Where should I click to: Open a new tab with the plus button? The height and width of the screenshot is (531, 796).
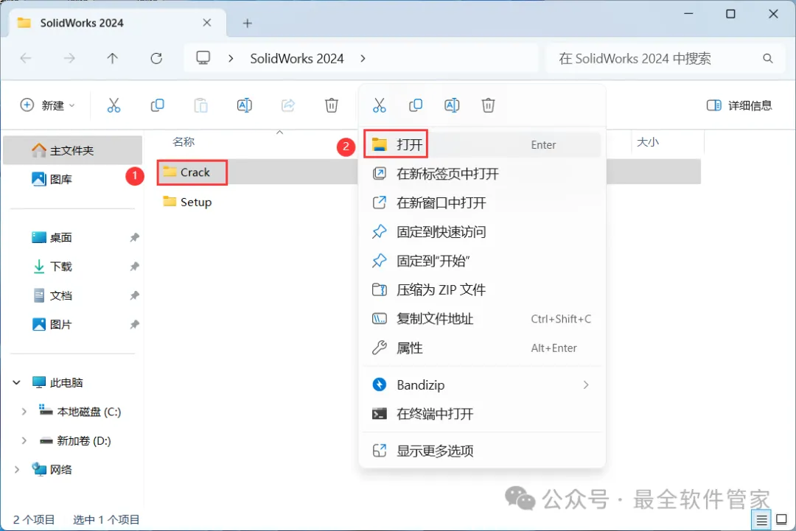coord(247,24)
